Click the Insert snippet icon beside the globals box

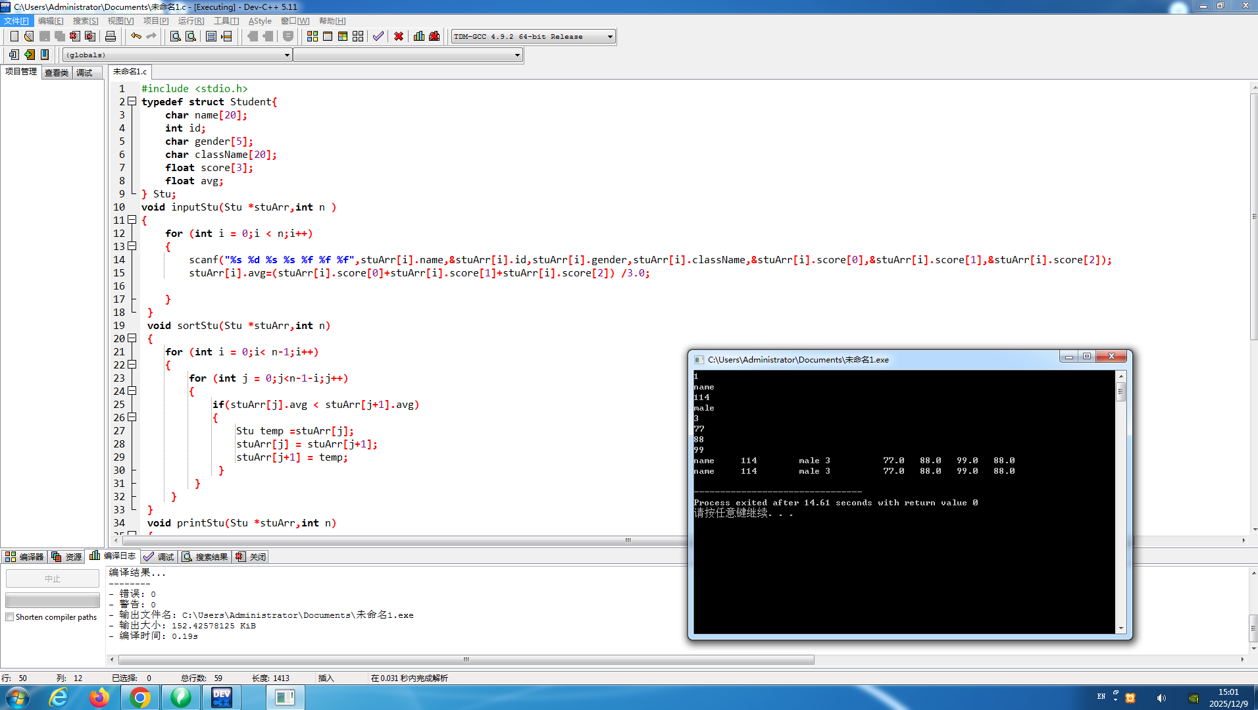pos(14,55)
